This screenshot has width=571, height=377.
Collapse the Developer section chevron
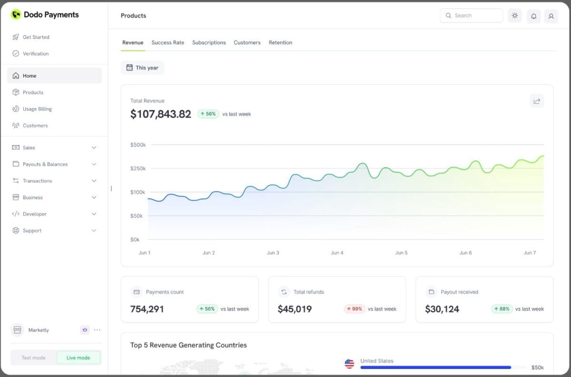tap(94, 214)
